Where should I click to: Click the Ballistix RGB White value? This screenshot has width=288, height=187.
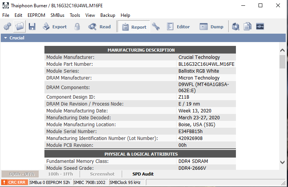[x=198, y=71]
